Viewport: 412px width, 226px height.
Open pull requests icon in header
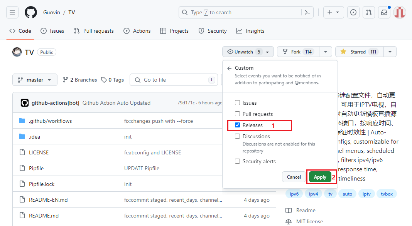369,12
